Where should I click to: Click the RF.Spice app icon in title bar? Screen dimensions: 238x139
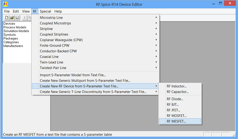pyautogui.click(x=5, y=4)
